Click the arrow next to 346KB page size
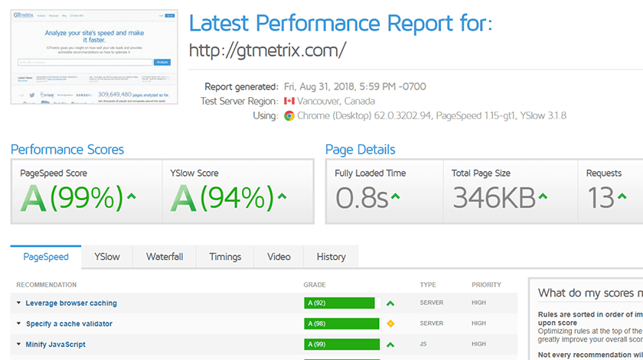643x360 pixels. pos(543,196)
